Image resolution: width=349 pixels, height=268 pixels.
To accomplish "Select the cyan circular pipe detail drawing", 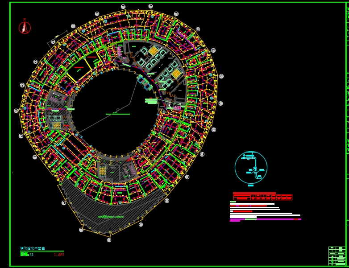I will coord(251,167).
